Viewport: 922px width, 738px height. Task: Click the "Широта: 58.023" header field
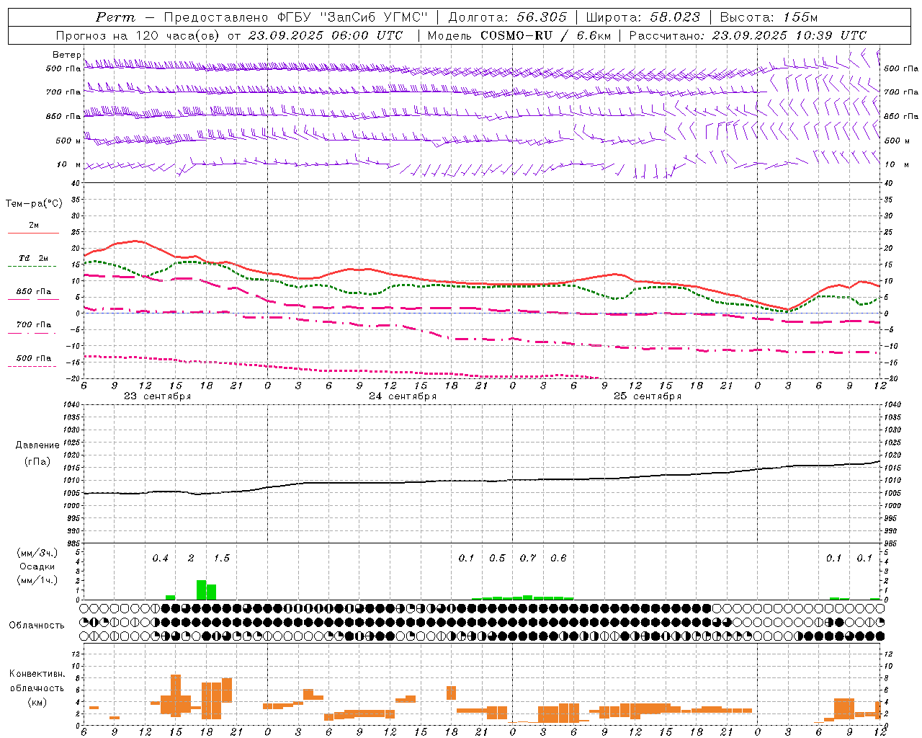643,17
